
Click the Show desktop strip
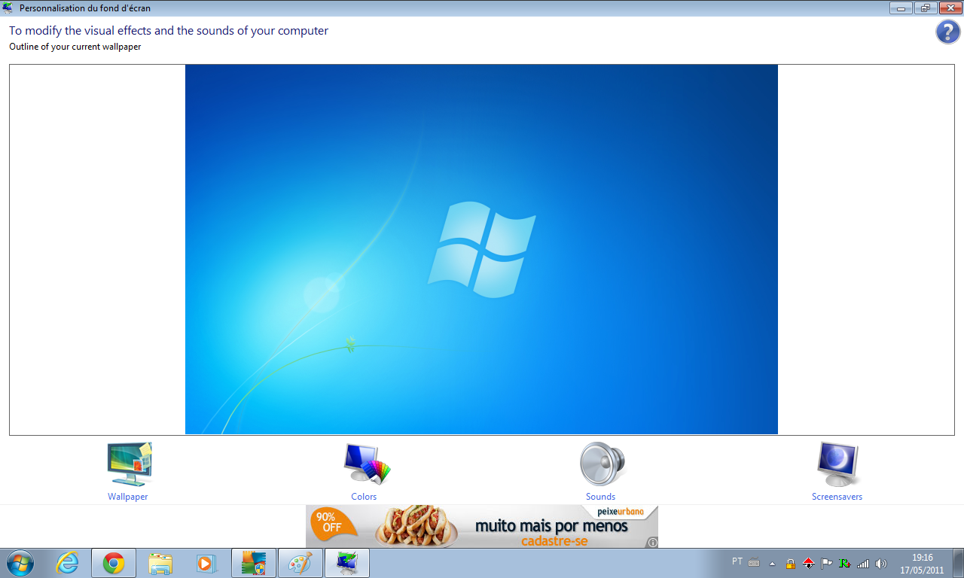click(958, 563)
